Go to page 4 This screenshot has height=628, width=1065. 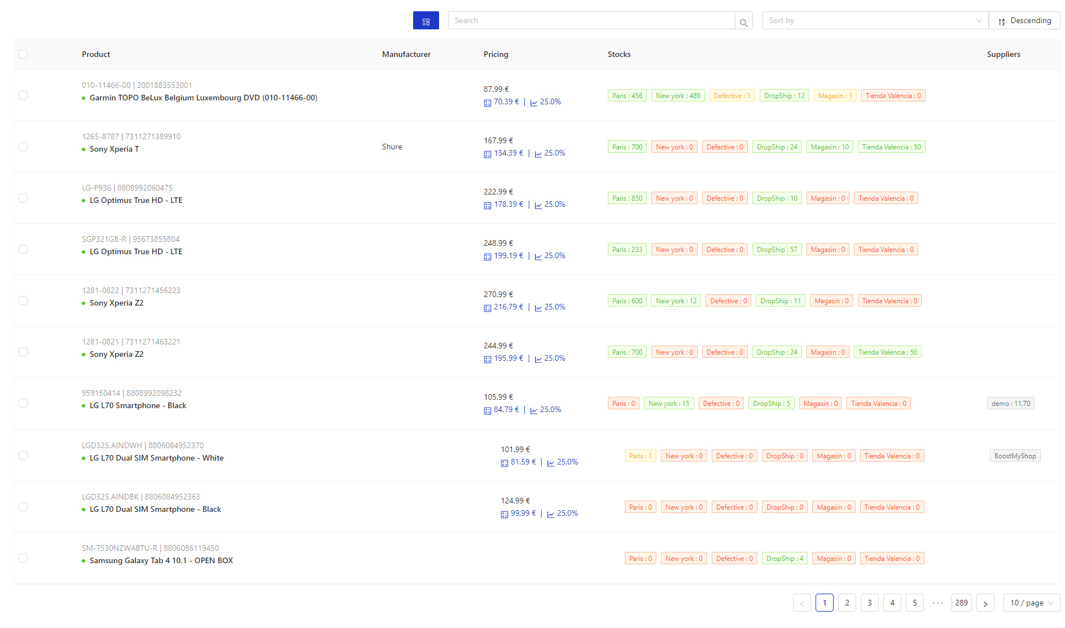pyautogui.click(x=892, y=603)
